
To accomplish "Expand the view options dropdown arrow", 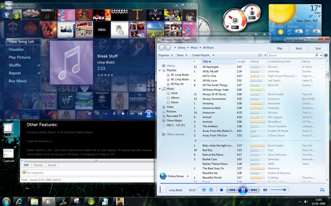I will (x=265, y=55).
